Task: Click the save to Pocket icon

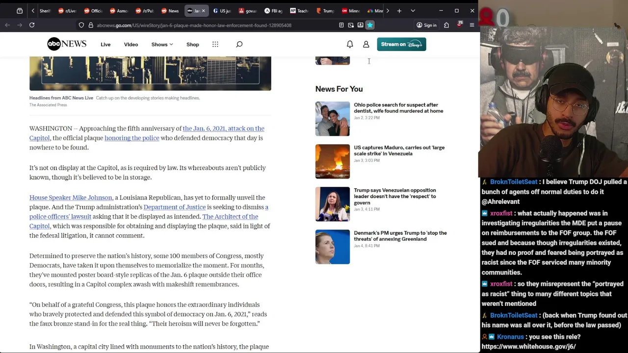Action: 360,25
